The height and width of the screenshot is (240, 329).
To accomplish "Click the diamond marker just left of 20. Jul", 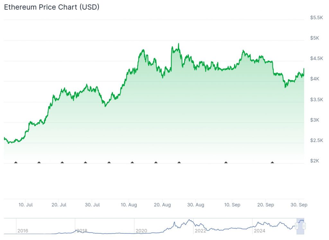I will point(39,163).
